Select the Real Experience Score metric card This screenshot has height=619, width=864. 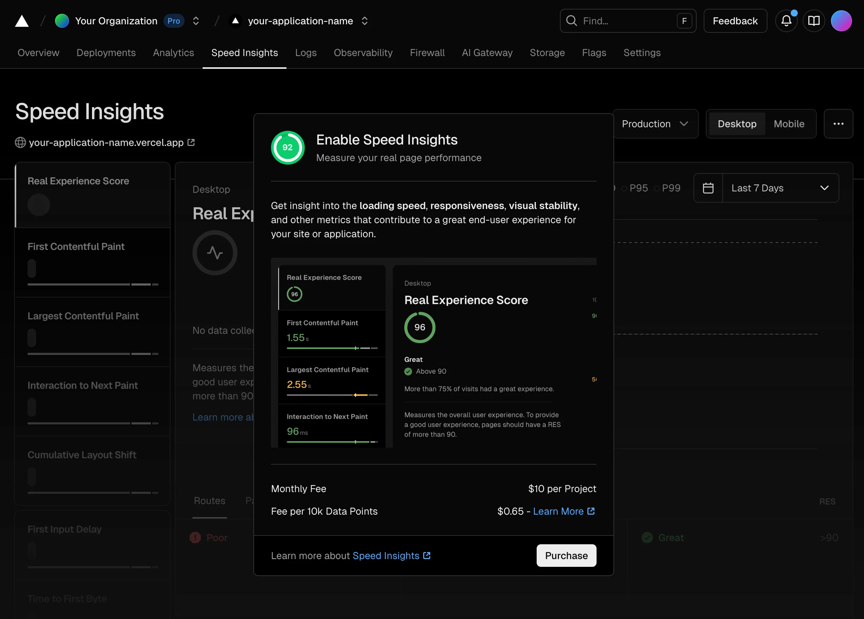point(93,195)
